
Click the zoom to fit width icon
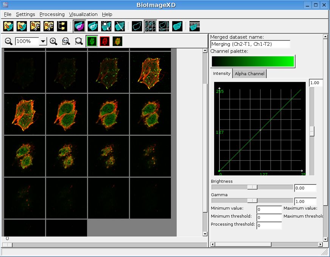[x=66, y=41]
